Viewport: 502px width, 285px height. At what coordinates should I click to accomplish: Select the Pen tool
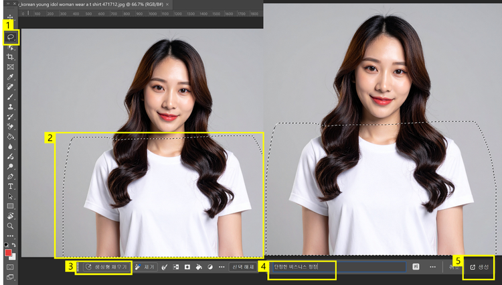[10, 176]
